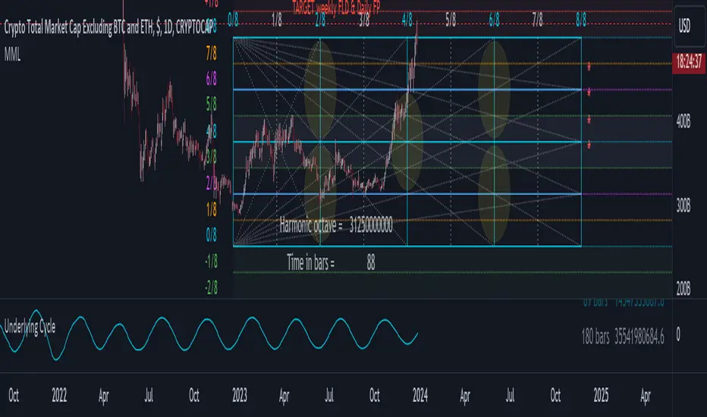Screen dimensions: 707x417
Task: Click the 200B price axis label
Action: tap(683, 289)
